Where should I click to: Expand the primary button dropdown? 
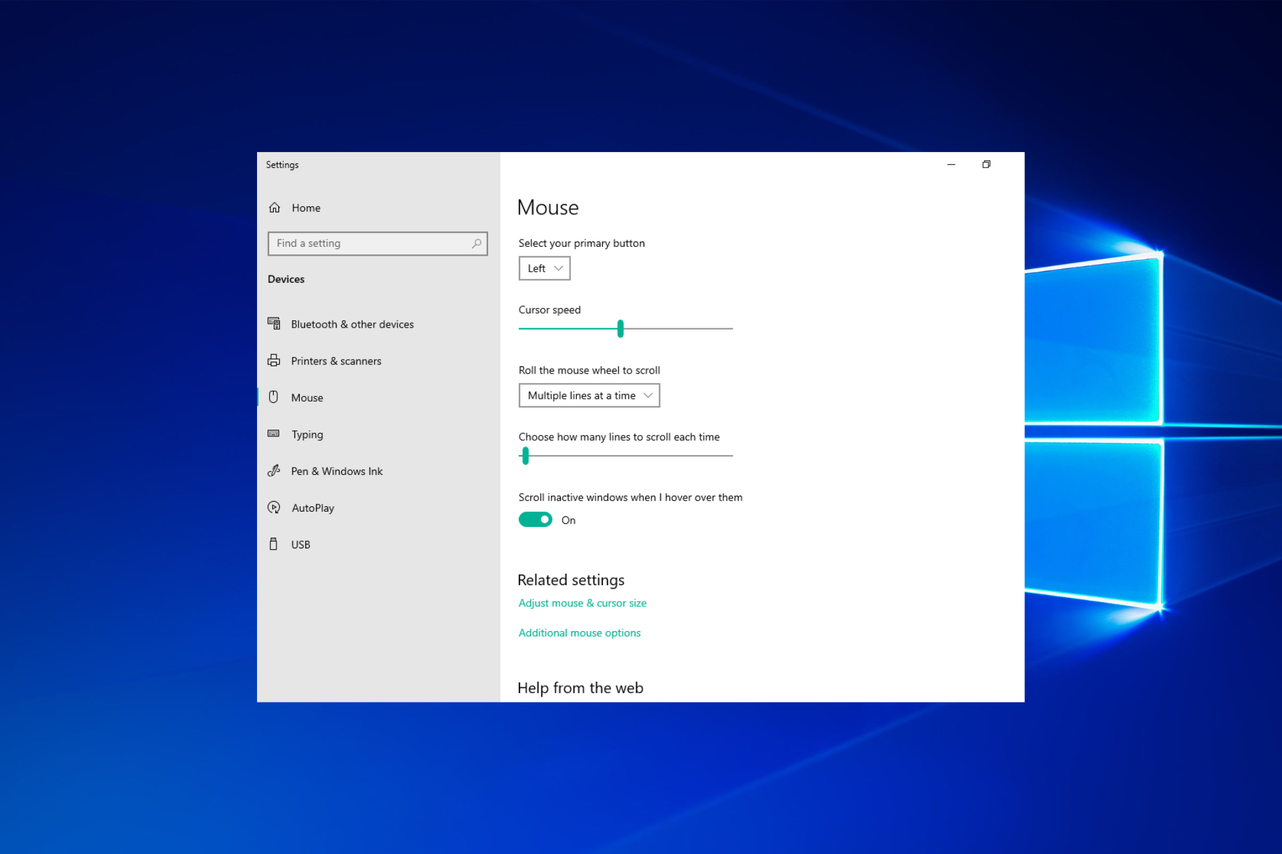click(542, 268)
